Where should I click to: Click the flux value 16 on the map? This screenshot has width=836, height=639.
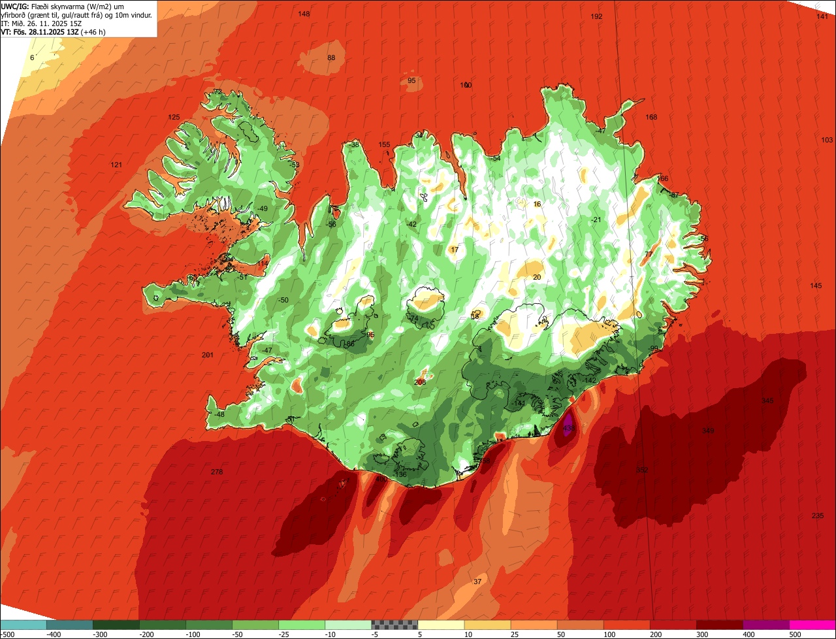538,204
